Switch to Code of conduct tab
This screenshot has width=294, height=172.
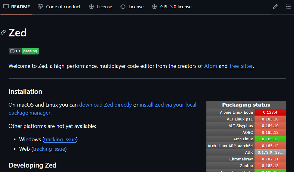tap(59, 7)
